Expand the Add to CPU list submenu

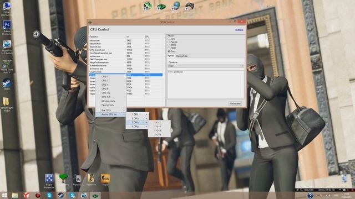coord(111,114)
